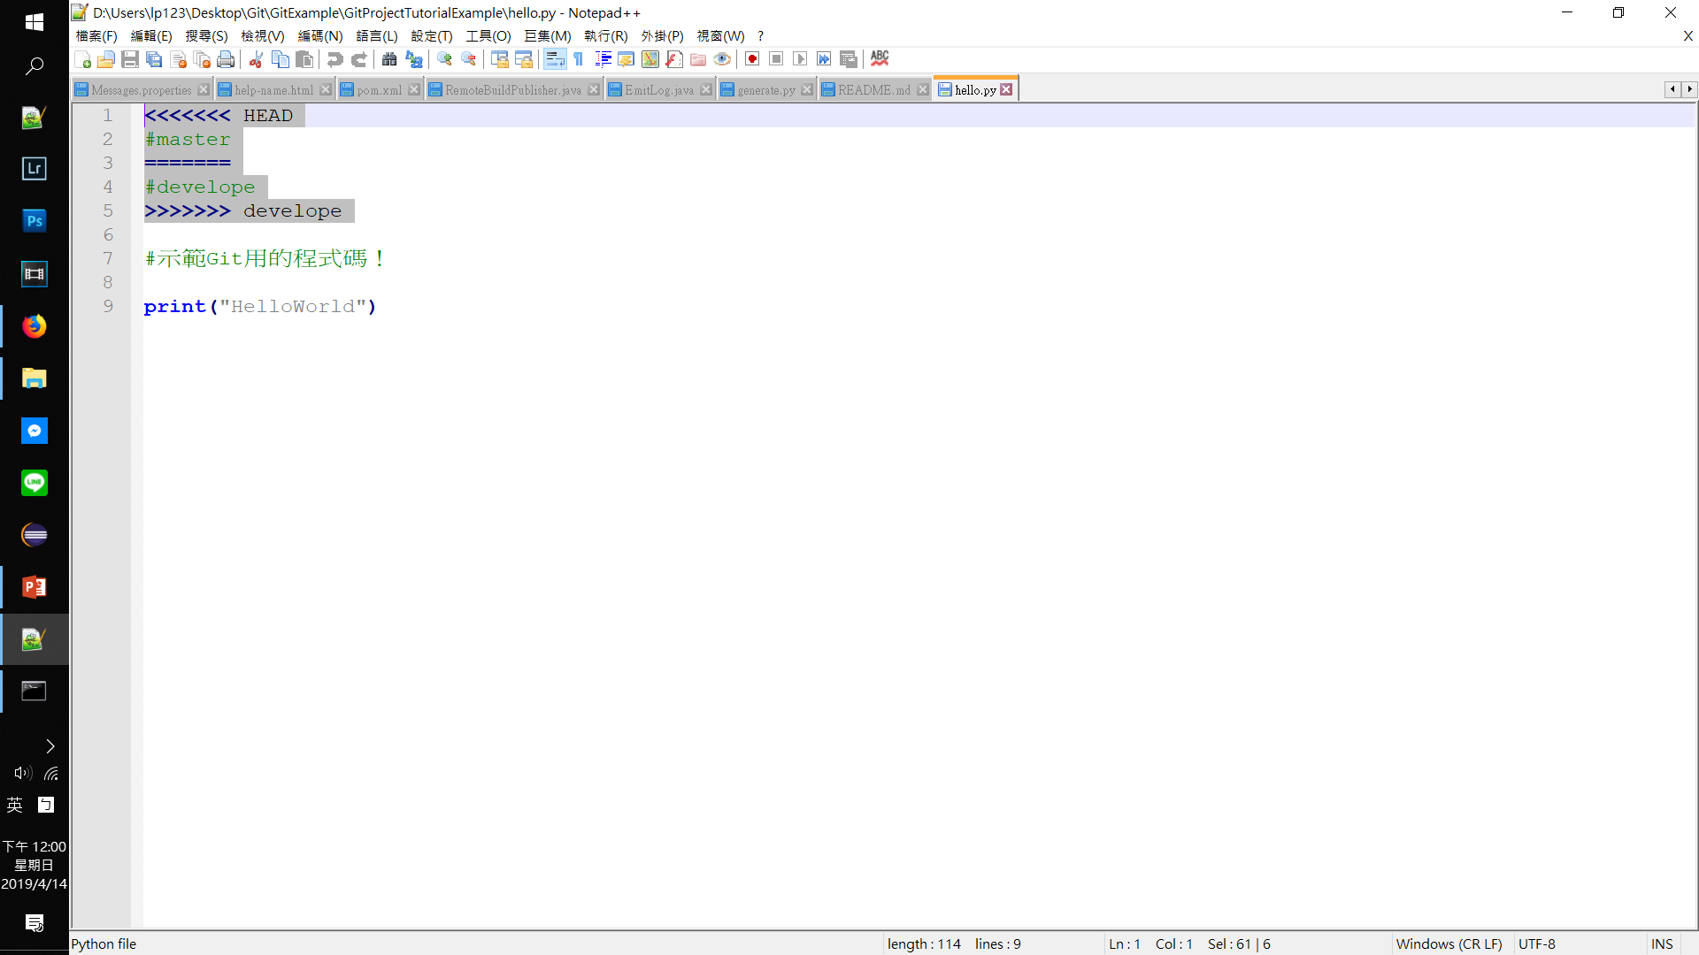Open Firefox from the taskbar
1699x955 pixels.
35,326
